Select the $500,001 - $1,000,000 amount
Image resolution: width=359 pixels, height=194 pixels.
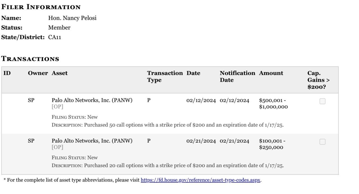click(x=273, y=104)
